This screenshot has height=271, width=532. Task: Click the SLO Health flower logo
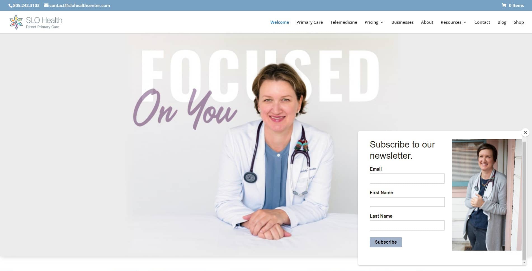(x=16, y=22)
